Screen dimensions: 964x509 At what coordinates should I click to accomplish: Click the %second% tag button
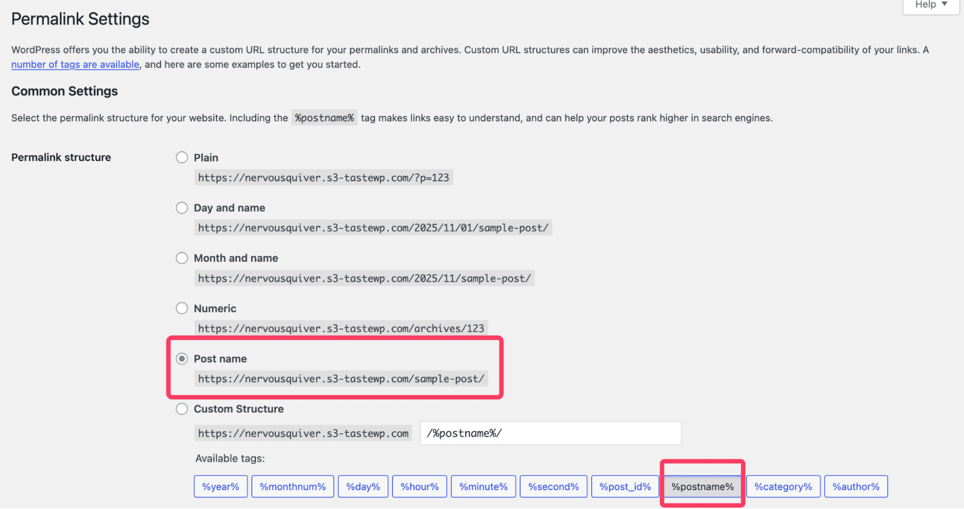tap(554, 486)
